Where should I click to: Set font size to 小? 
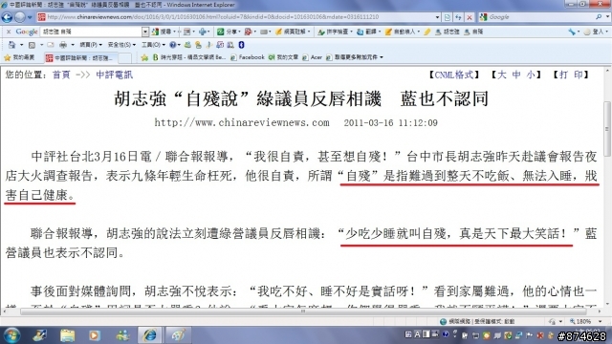[x=531, y=75]
